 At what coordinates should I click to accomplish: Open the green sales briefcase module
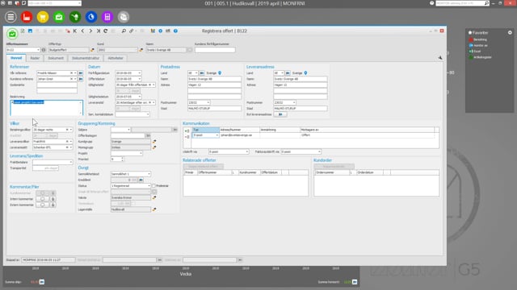[x=59, y=17]
